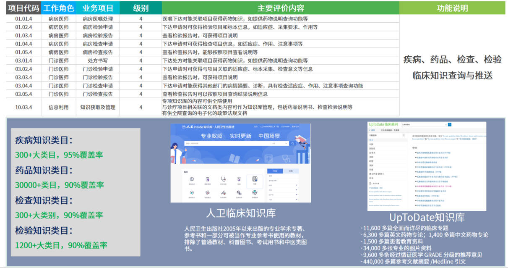Image resolution: width=508 pixels, height=268 pixels.
Task: Click the 知识获取及管理 cell
Action: tap(98, 107)
